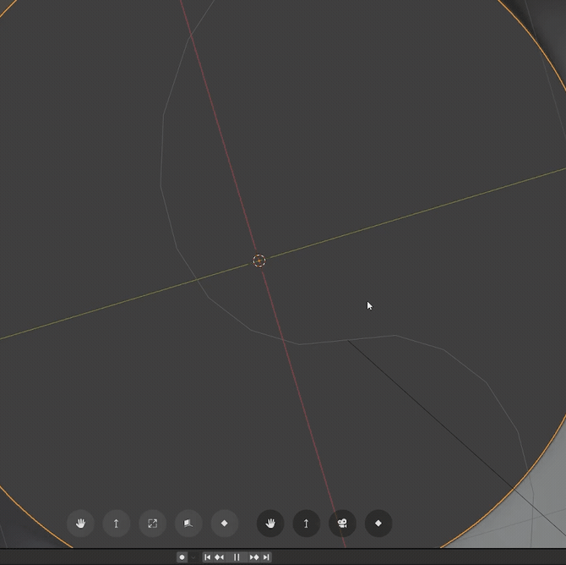
Task: Jump to the next keyframe
Action: (254, 557)
